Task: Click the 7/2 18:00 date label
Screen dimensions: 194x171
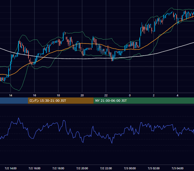Action: [x=58, y=168]
